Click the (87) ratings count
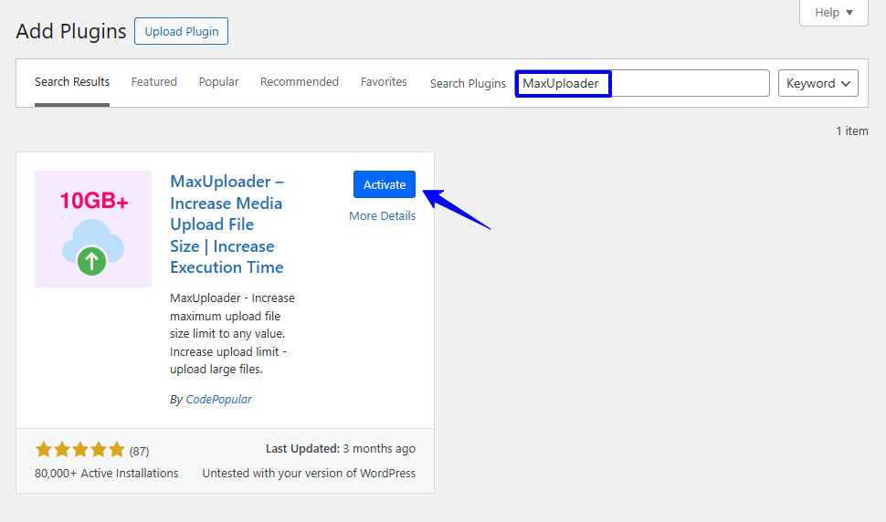886x522 pixels. click(139, 451)
